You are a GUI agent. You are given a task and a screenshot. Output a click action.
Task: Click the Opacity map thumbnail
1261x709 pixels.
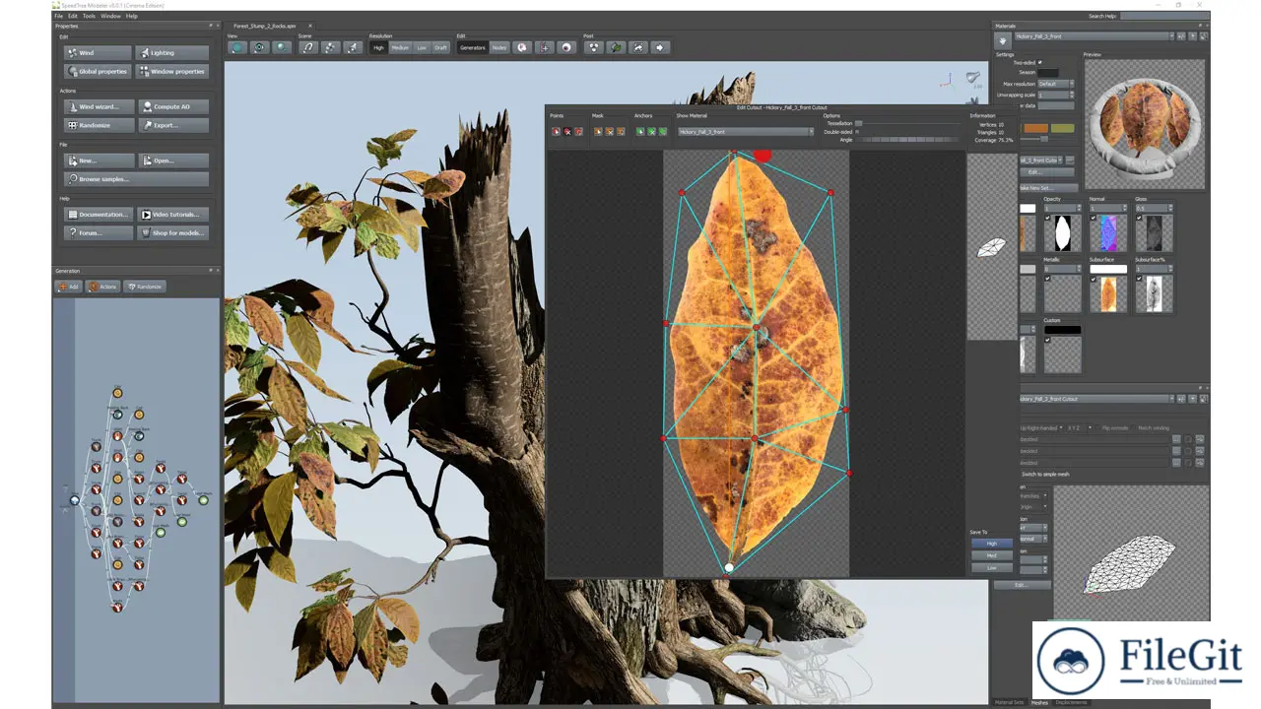coord(1062,233)
